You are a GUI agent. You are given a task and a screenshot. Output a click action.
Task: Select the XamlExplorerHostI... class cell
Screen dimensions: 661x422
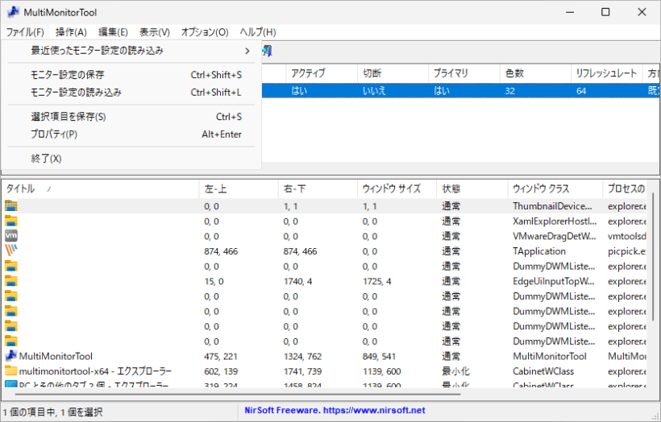pyautogui.click(x=555, y=221)
